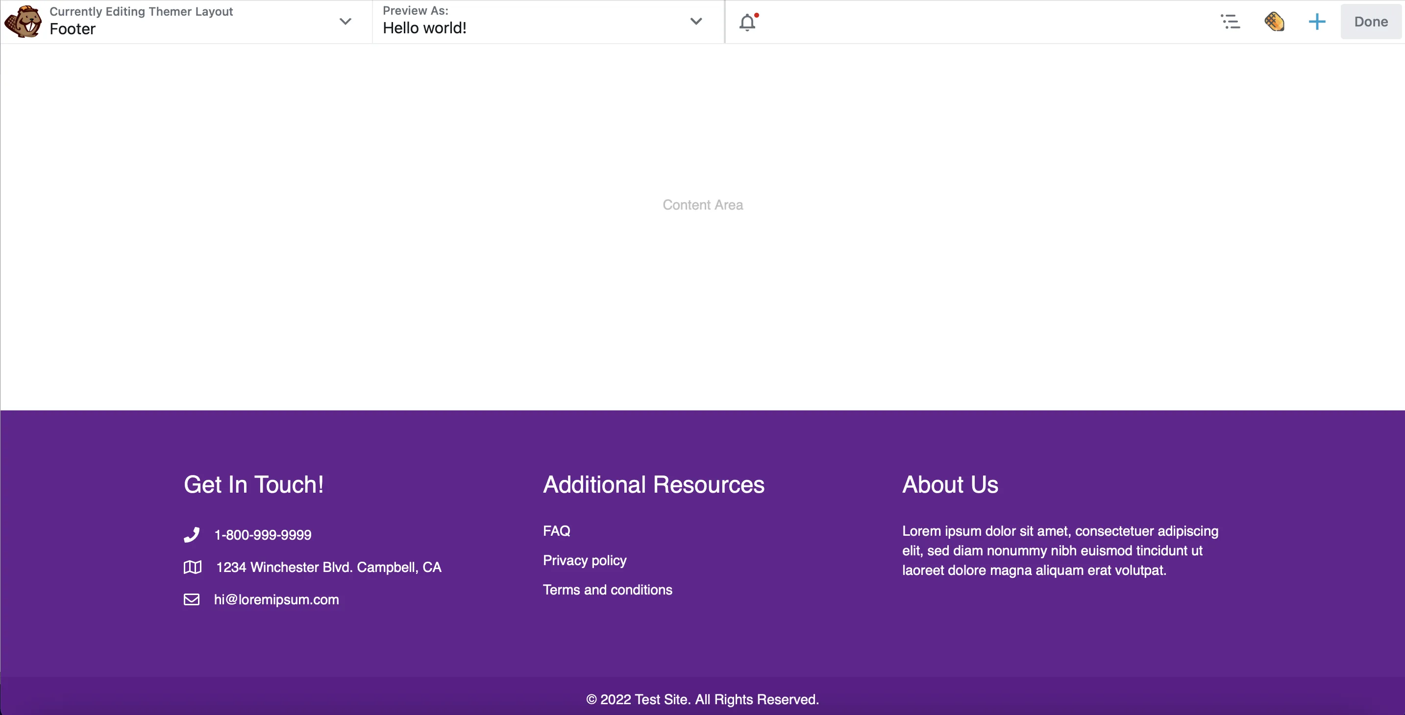
Task: Expand the Preview As dropdown chevron
Action: point(696,21)
